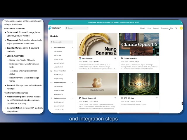Close the recharge bonus banner
The width and height of the screenshot is (187, 140).
182,22
